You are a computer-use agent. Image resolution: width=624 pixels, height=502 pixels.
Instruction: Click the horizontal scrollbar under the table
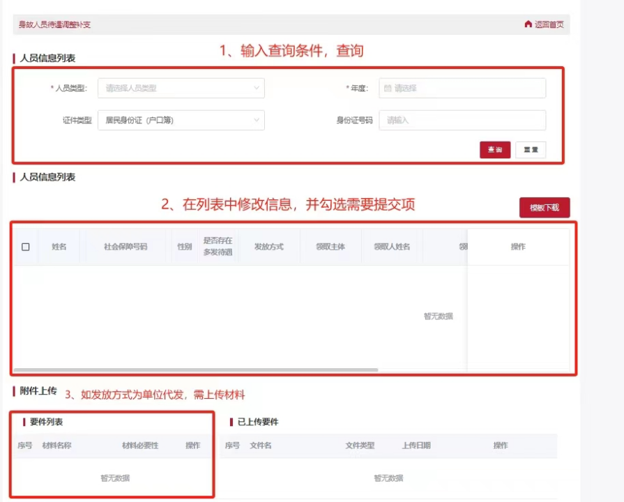(x=195, y=370)
